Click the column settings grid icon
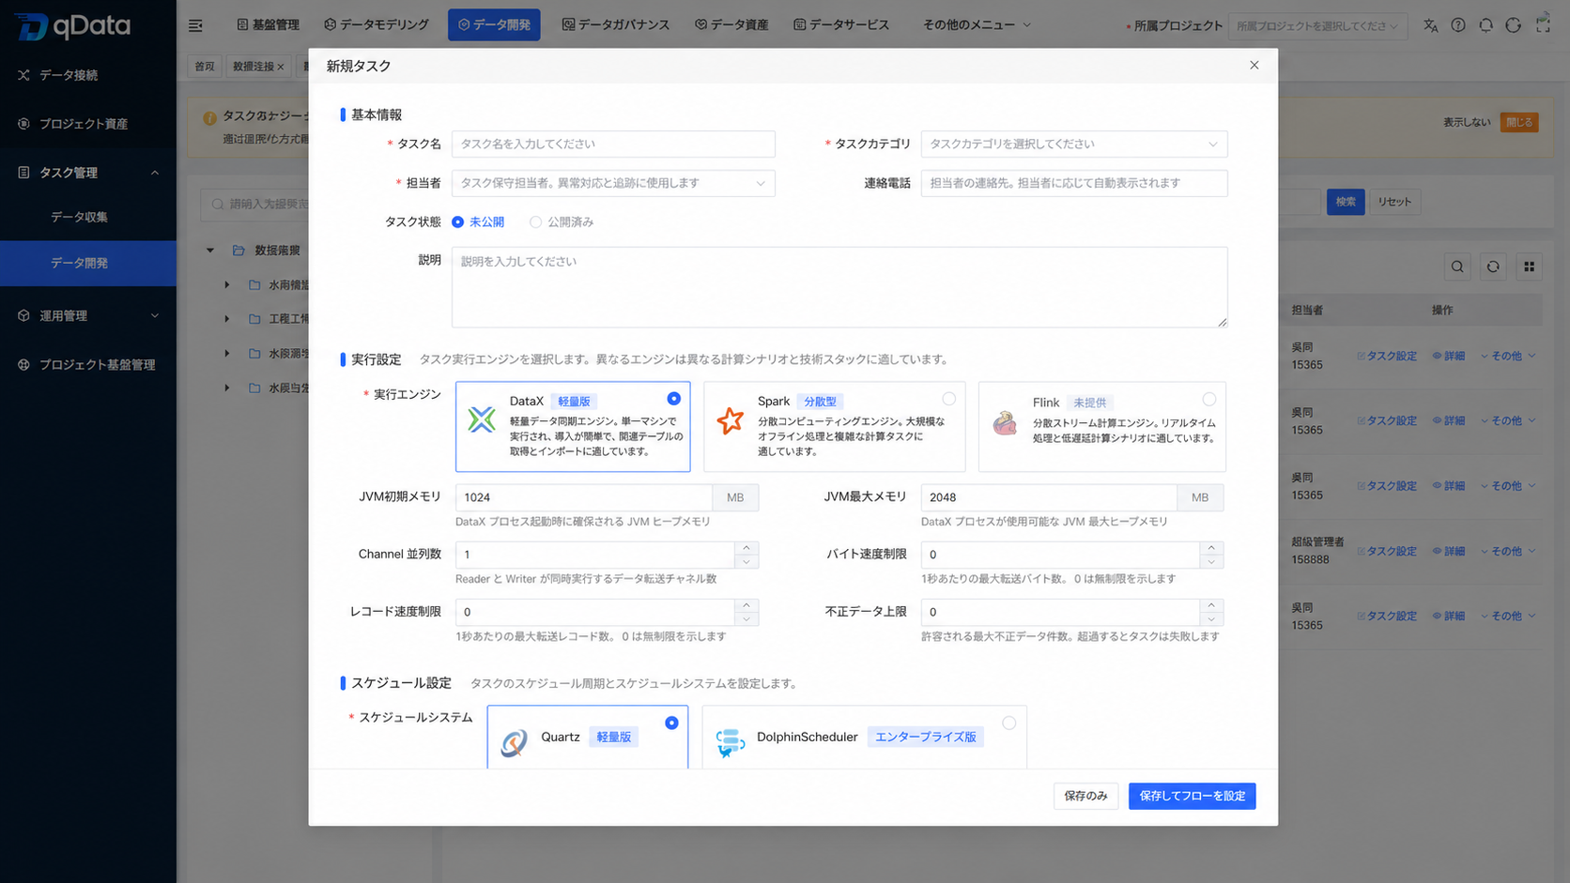The image size is (1570, 883). tap(1529, 267)
